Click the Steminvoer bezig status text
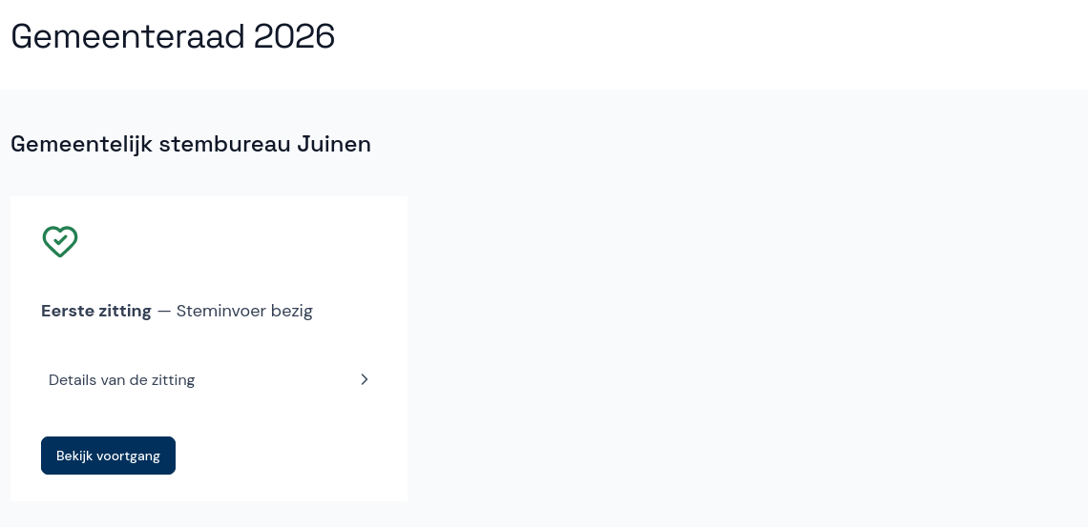The image size is (1088, 527). pos(244,311)
